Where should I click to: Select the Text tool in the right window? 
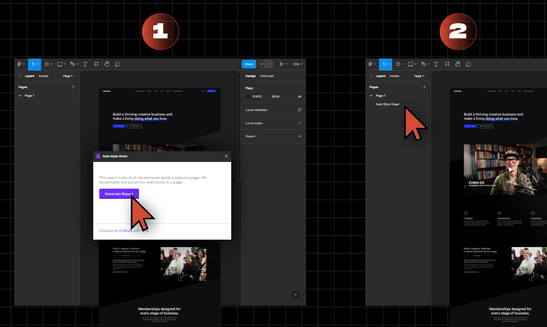(x=436, y=64)
